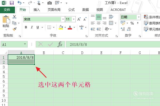Click the Save icon in quick access toolbar
The image size is (160, 106).
click(x=12, y=3)
